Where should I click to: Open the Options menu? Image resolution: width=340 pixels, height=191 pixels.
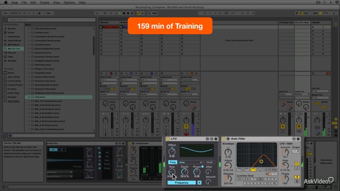(69, 2)
